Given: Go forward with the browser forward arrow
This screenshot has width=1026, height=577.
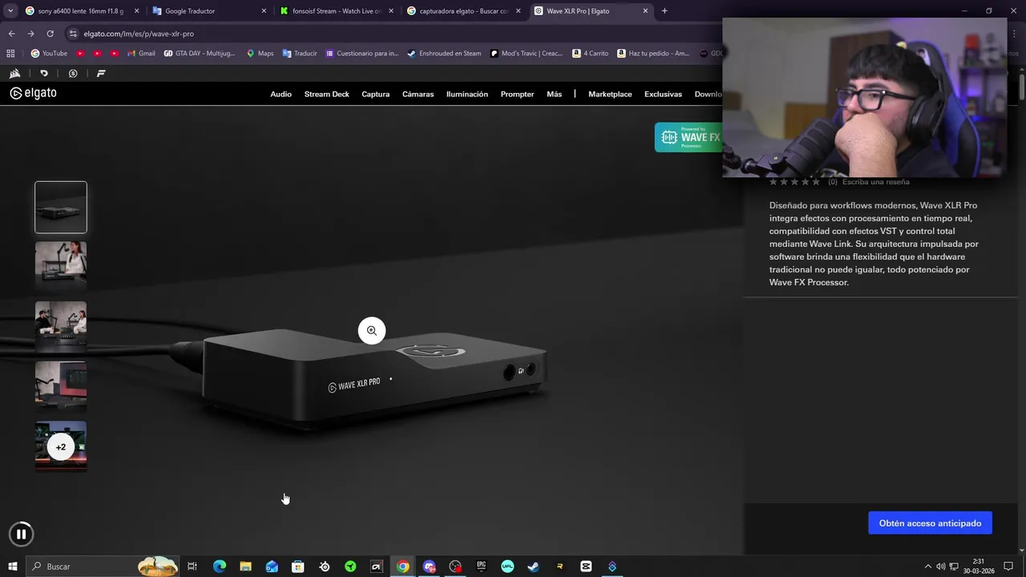Looking at the screenshot, I should point(30,34).
